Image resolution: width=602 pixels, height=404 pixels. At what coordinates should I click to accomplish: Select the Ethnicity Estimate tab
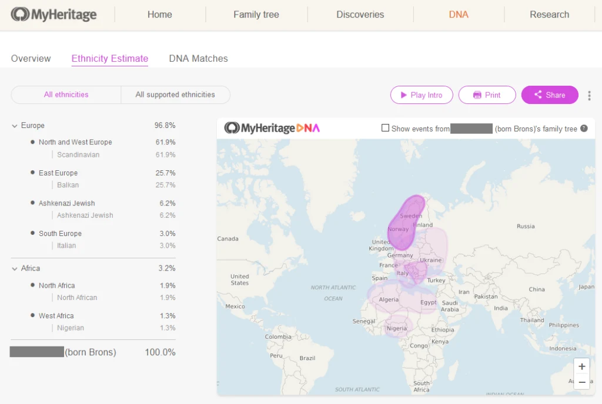[110, 58]
